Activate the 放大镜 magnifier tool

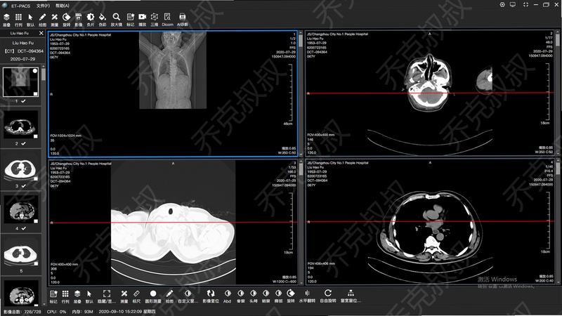point(116,20)
